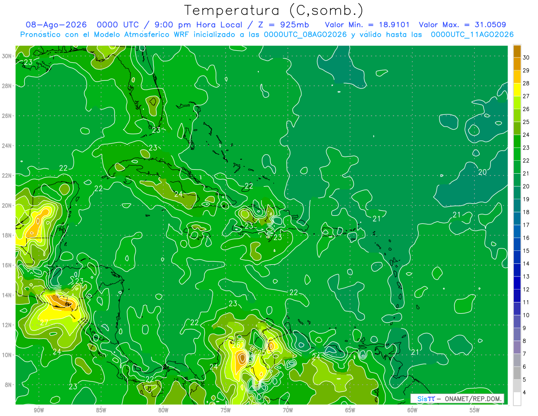This screenshot has width=538, height=416.
Task: Select 'Valor Min. = 18.9101' text
Action: pyautogui.click(x=367, y=25)
